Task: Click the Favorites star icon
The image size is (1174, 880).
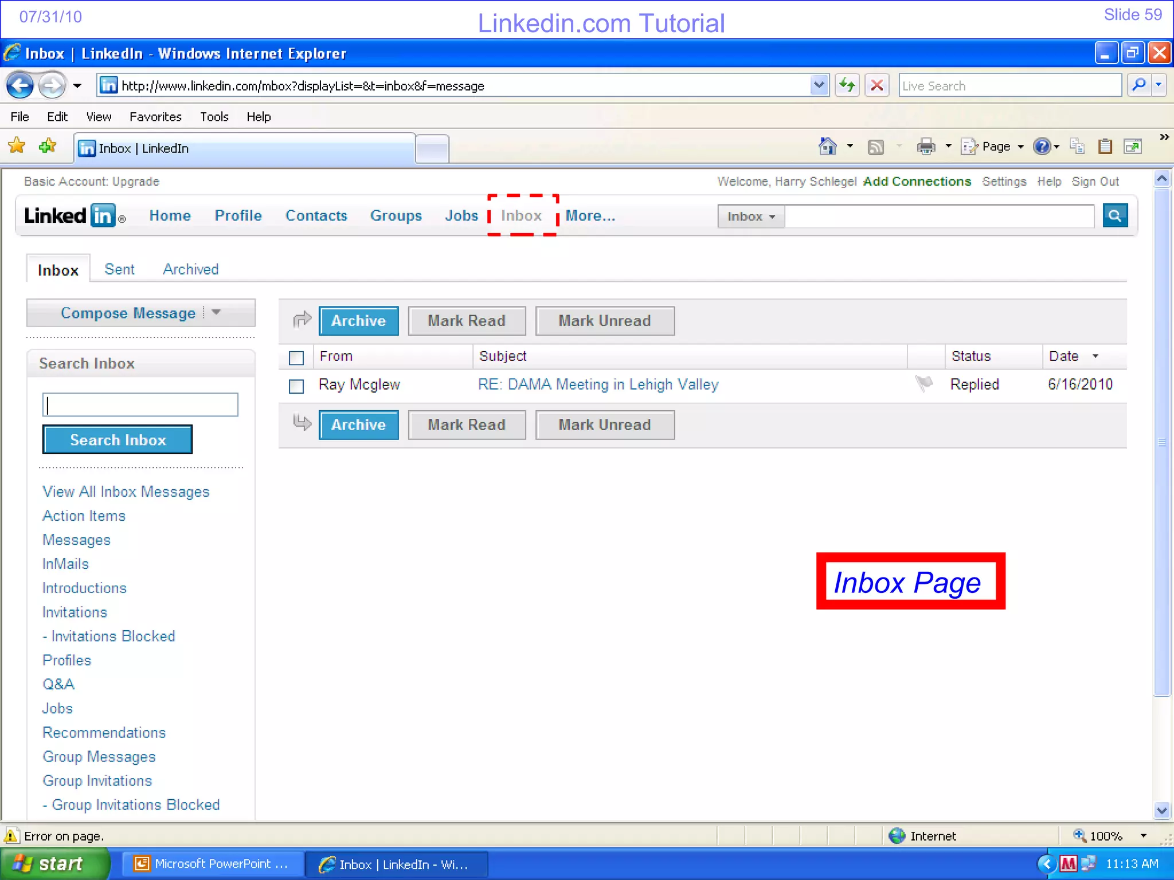Action: (17, 147)
